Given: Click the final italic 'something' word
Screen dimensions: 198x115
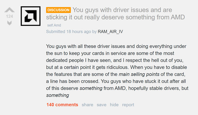Looking at the screenshot, I should (x=57, y=95).
